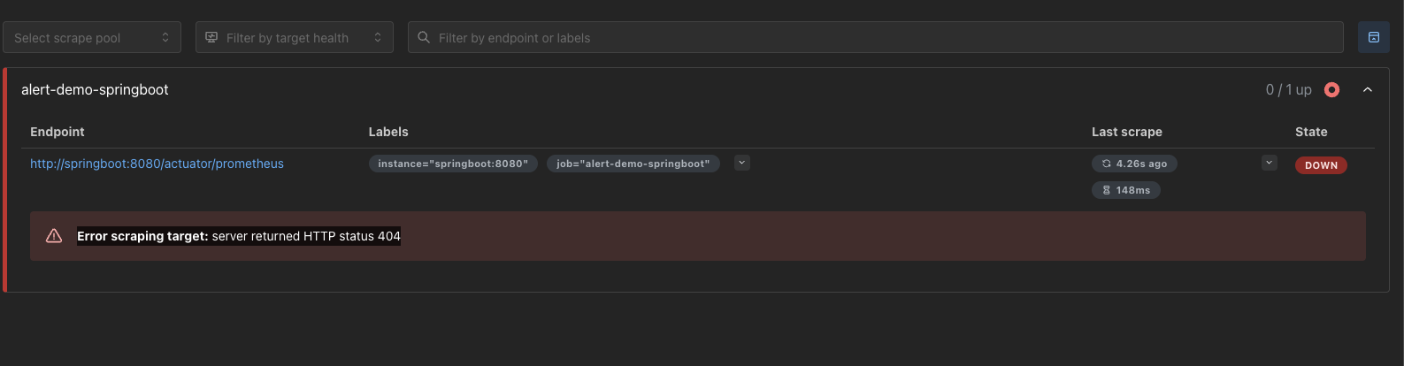Click the refresh icon in the 4.26s ago badge
This screenshot has height=366, width=1404.
[x=1106, y=164]
